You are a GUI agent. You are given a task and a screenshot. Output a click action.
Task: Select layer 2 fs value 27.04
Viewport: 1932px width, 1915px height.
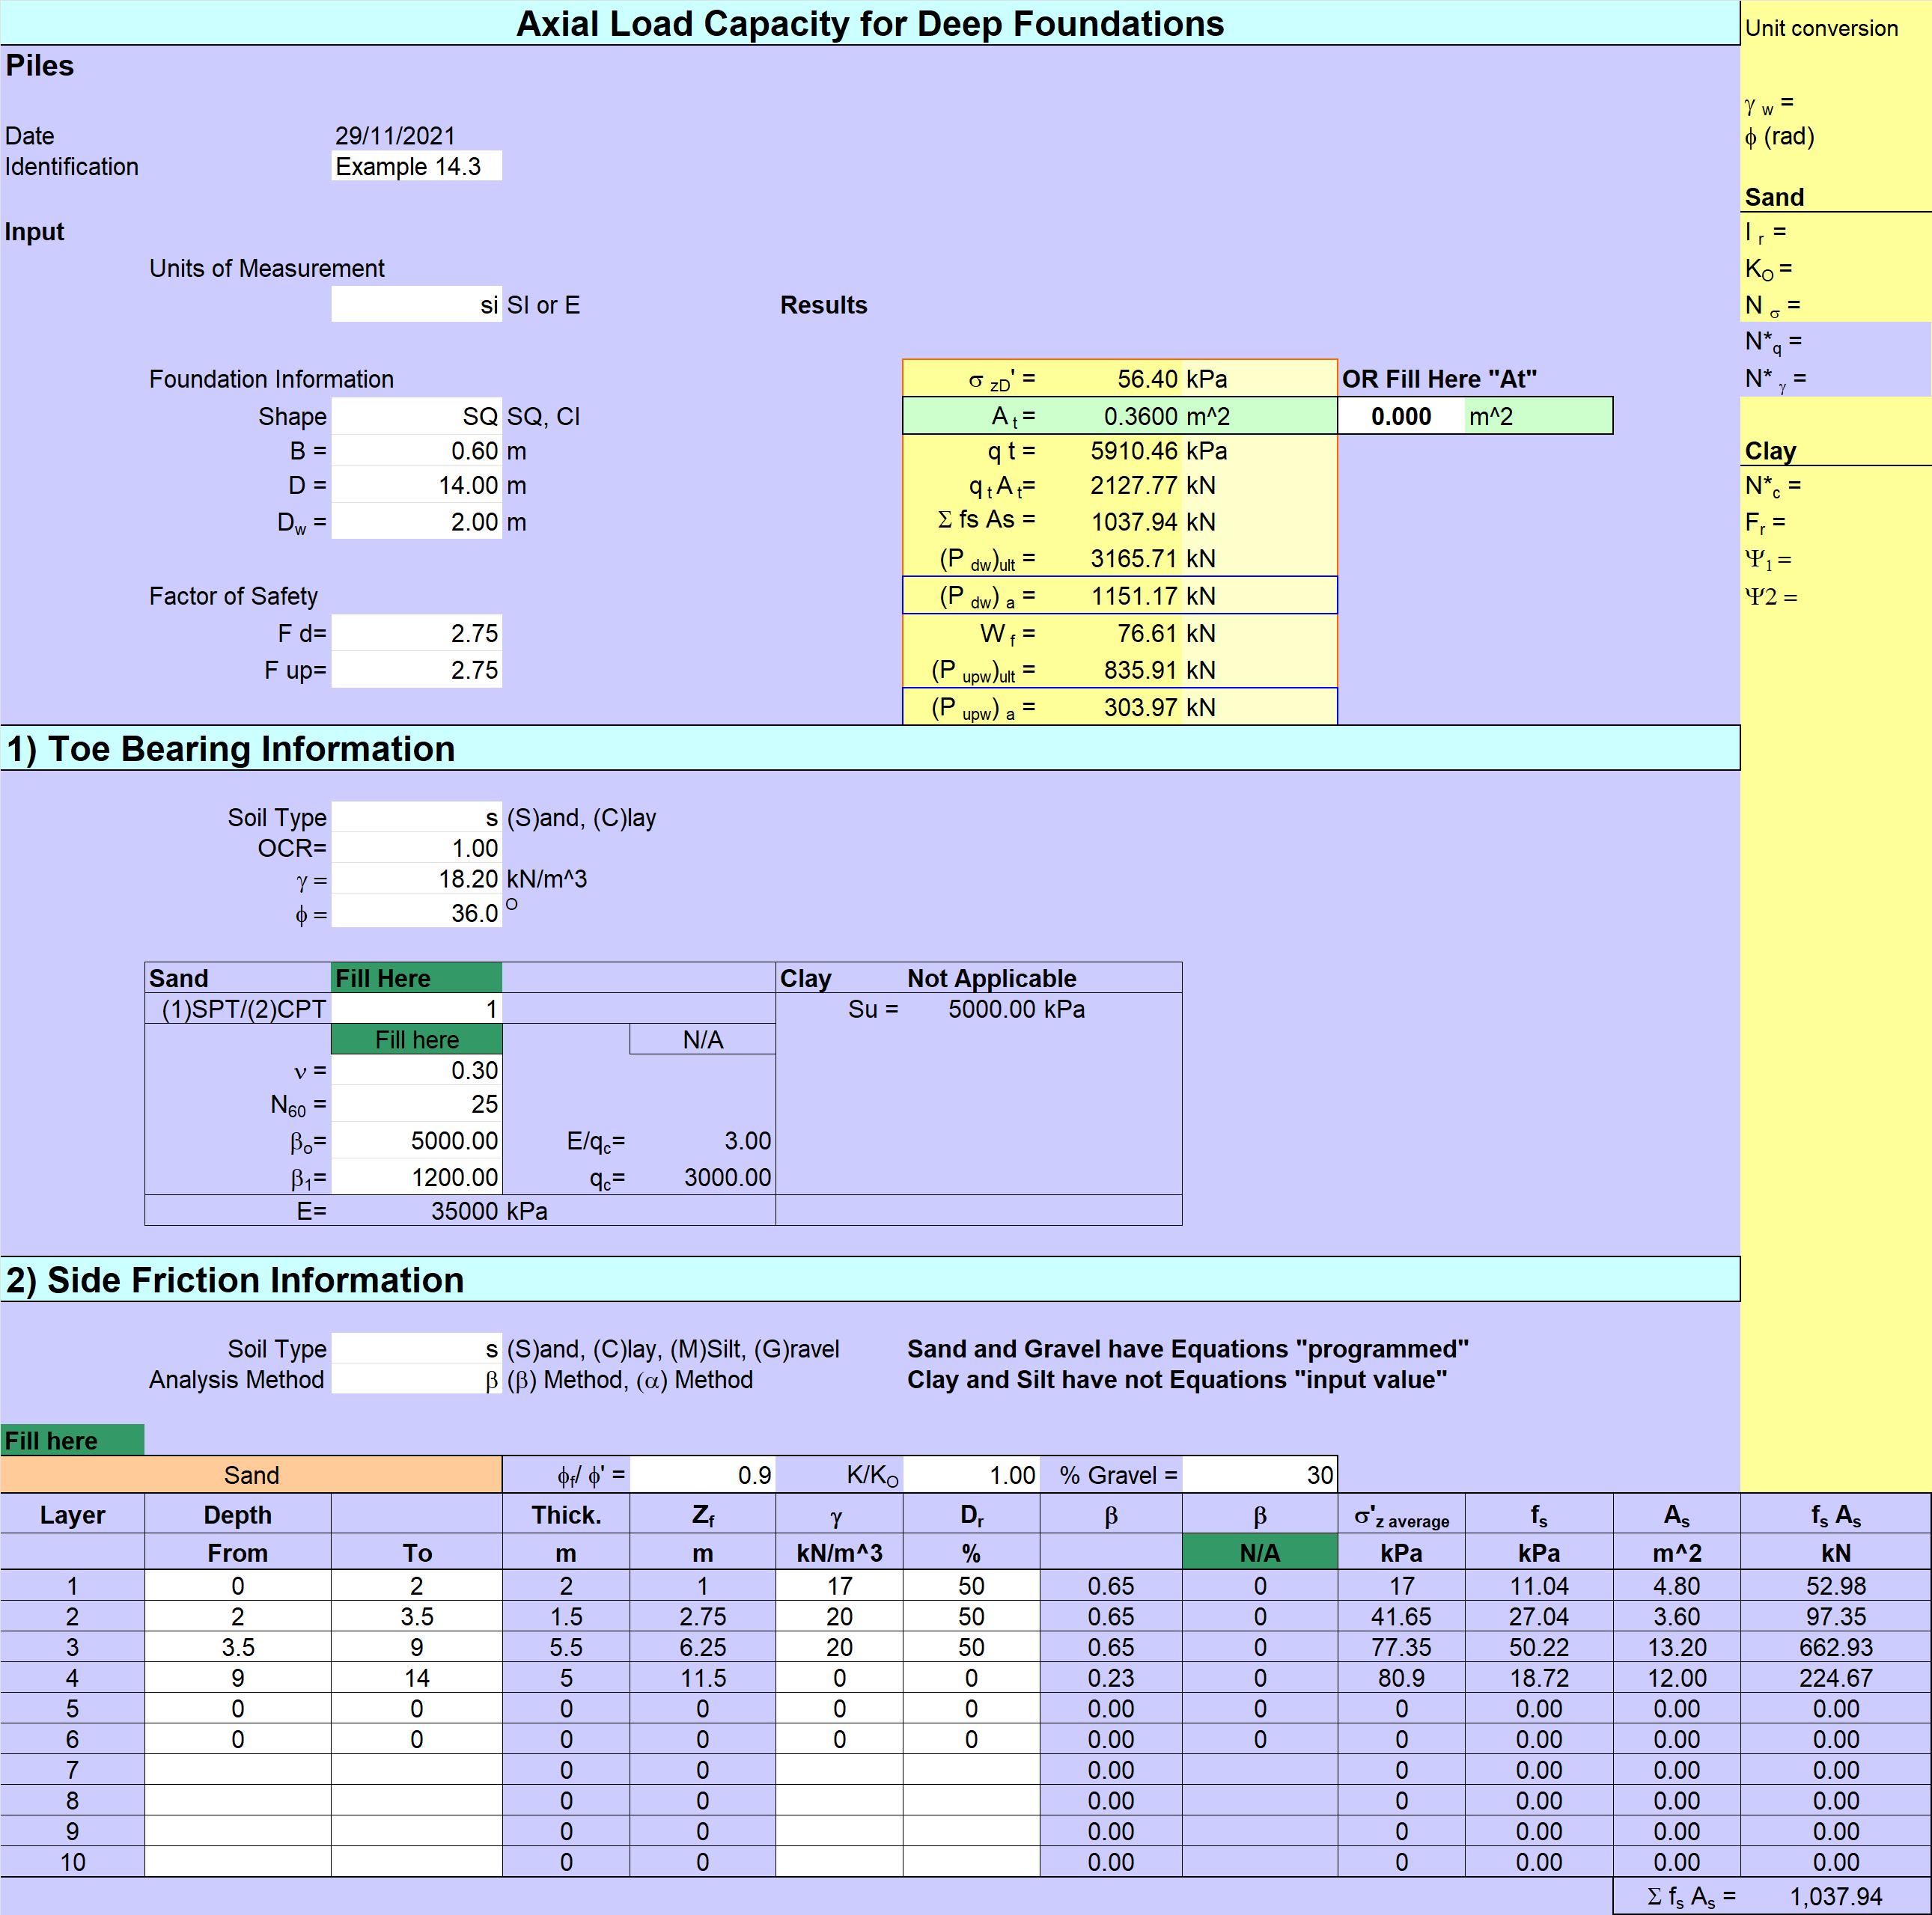(1538, 1616)
